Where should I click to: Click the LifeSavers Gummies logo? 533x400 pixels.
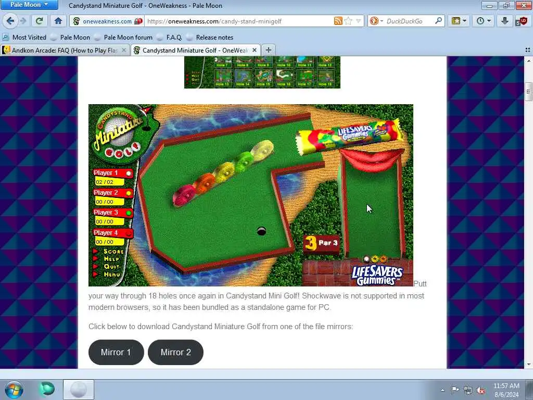tap(377, 276)
